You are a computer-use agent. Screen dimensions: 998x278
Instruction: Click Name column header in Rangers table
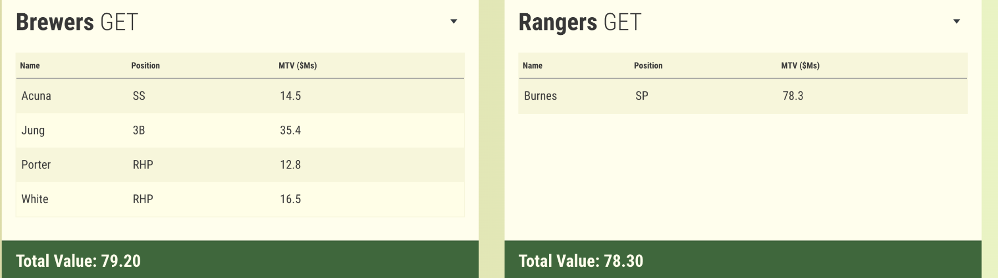coord(532,65)
